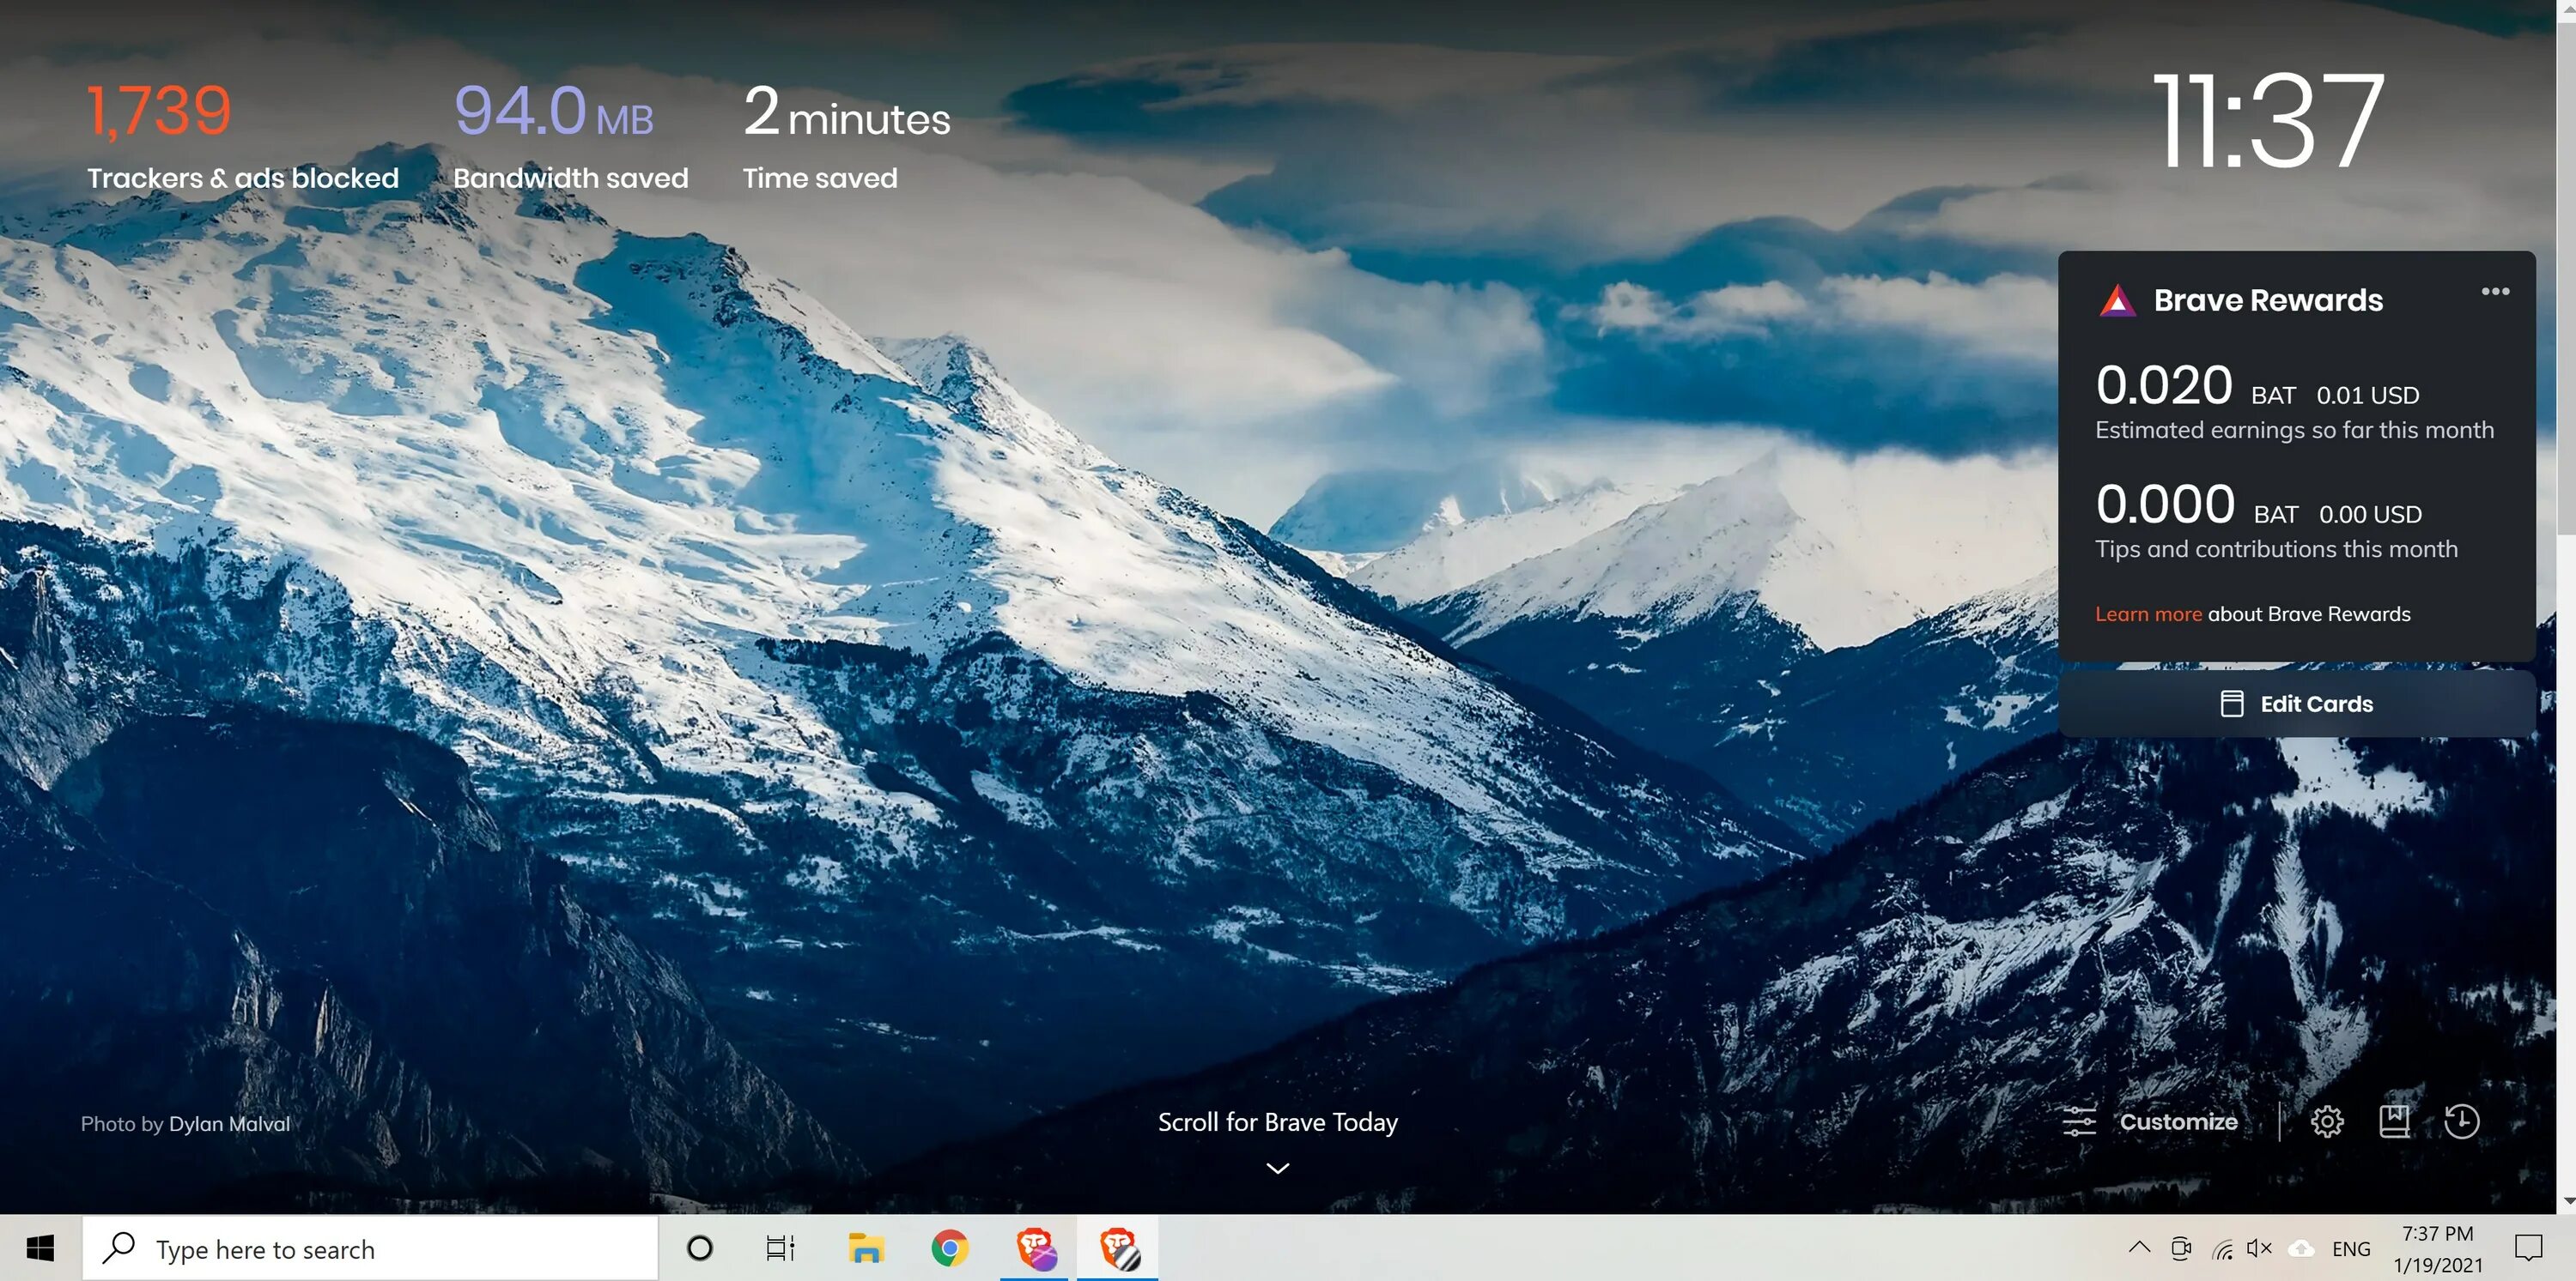The image size is (2576, 1281).
Task: Click the Customize sliders icon
Action: pos(2079,1121)
